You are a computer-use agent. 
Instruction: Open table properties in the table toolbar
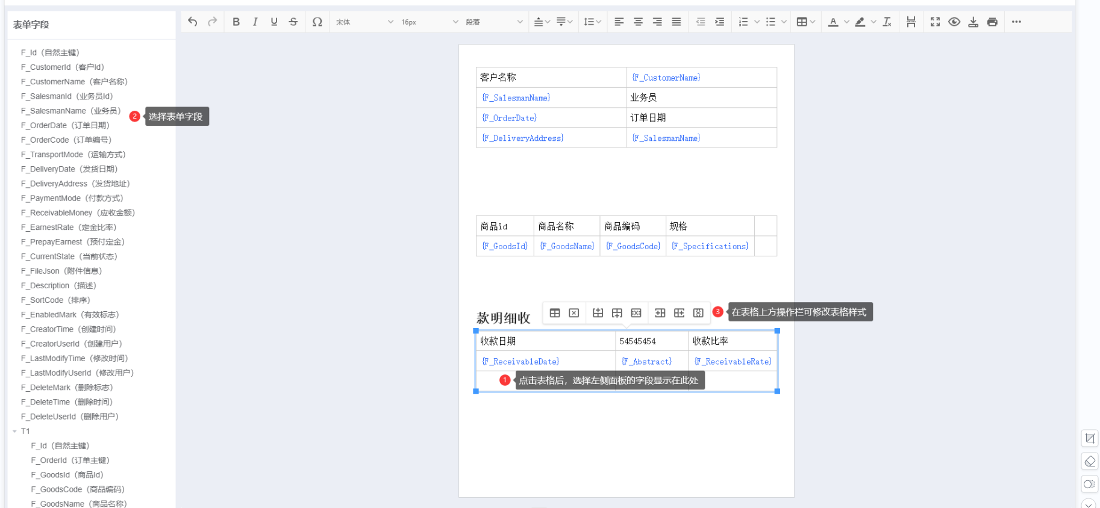point(555,313)
